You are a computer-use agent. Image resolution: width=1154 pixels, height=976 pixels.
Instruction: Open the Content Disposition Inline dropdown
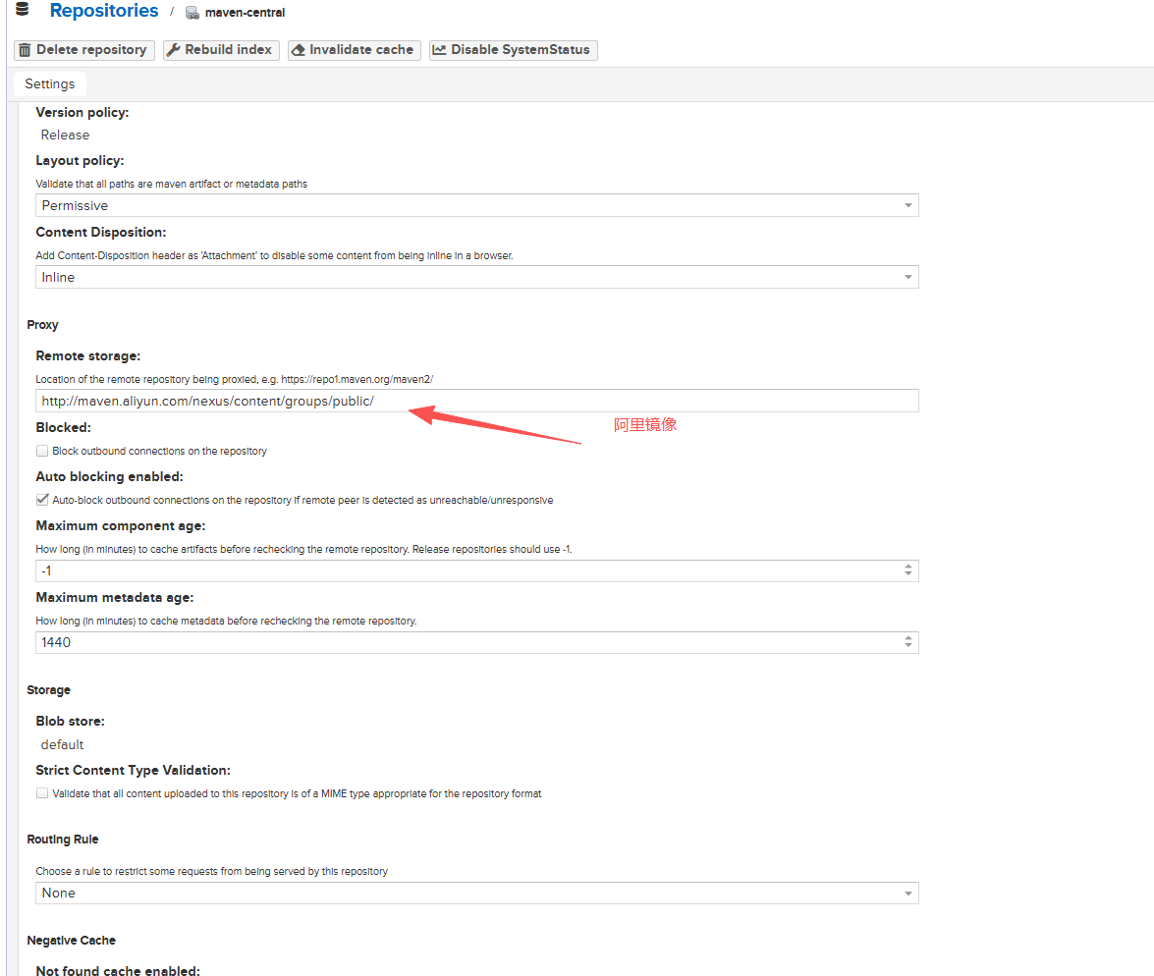tap(477, 278)
